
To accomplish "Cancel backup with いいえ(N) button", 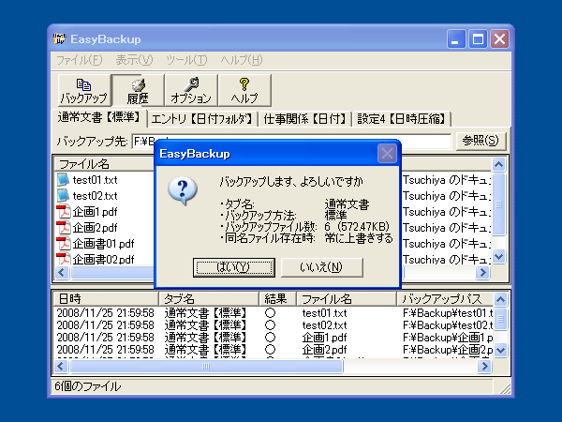I will pos(322,267).
